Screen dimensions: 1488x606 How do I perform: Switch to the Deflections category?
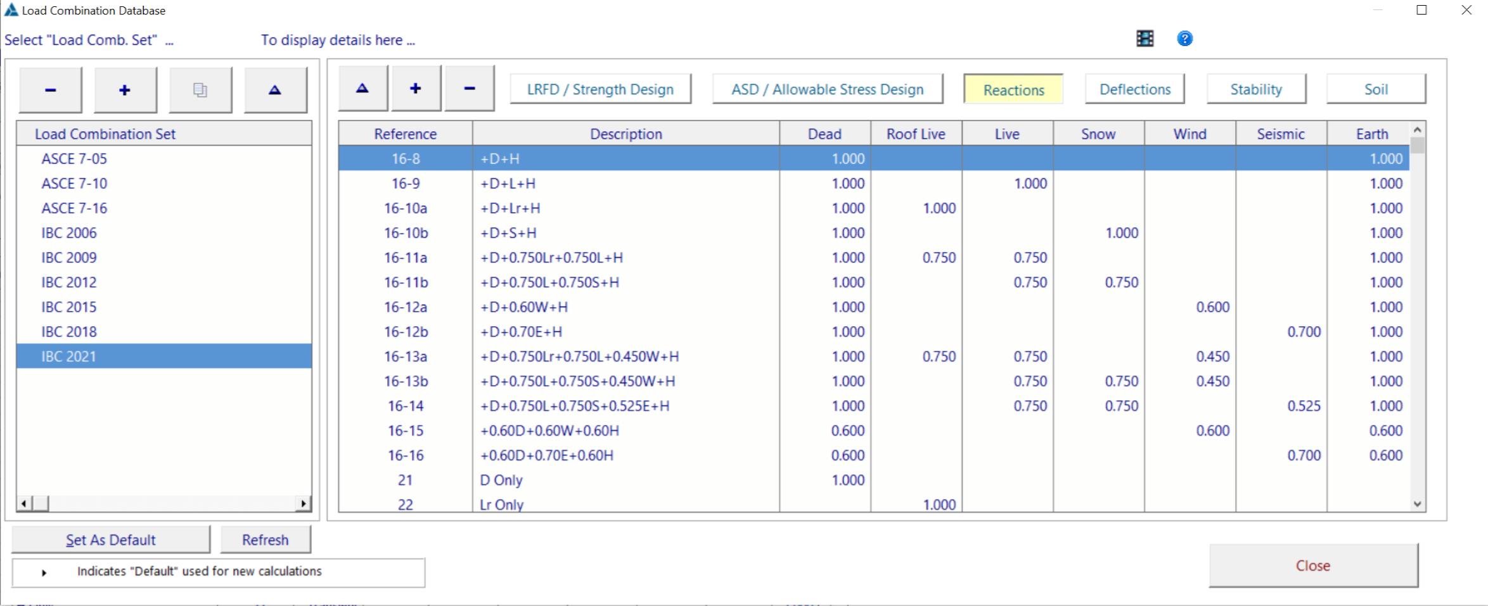1134,89
